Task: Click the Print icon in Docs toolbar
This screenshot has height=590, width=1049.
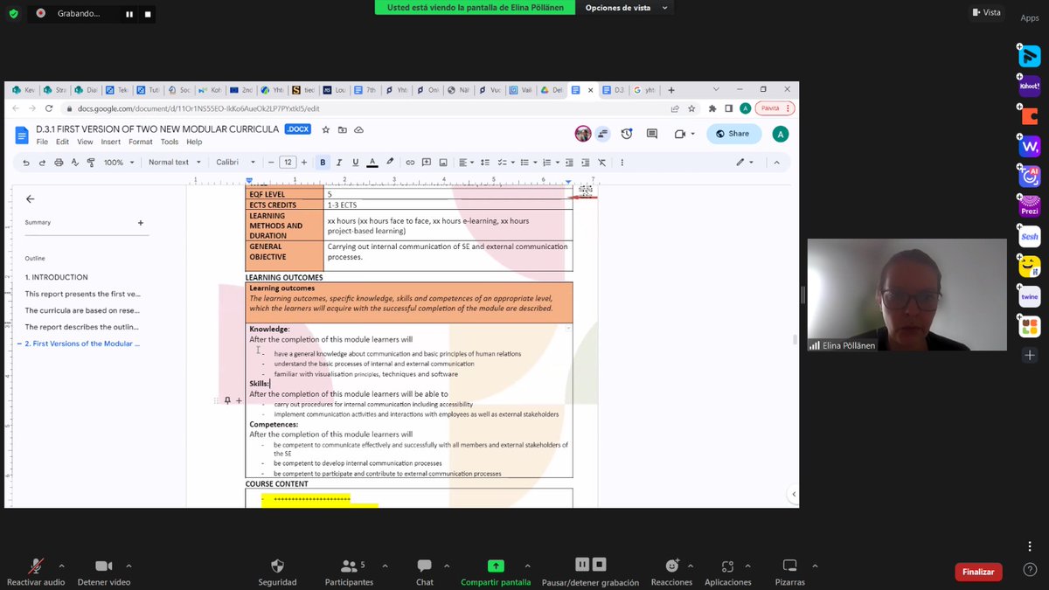Action: pos(59,162)
